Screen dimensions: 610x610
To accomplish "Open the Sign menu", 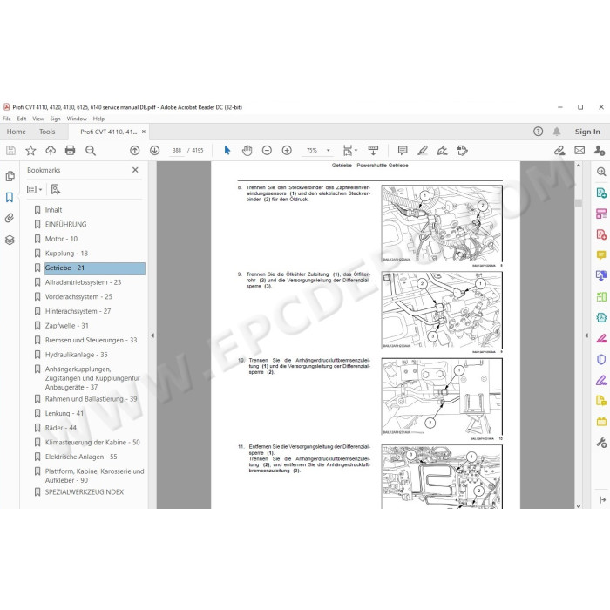I will click(x=55, y=119).
